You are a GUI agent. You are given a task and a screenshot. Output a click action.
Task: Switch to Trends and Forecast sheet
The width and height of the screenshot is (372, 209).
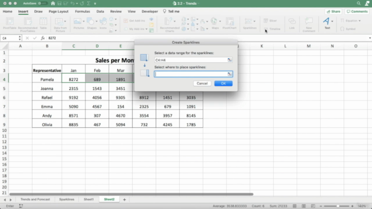coord(35,199)
